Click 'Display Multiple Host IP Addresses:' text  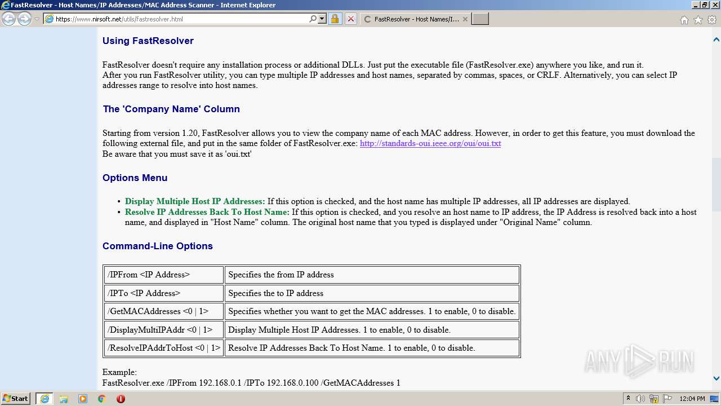click(x=195, y=201)
